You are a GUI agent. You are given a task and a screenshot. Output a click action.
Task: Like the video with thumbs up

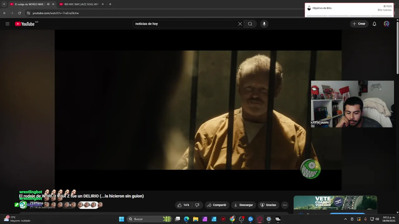tap(183, 205)
